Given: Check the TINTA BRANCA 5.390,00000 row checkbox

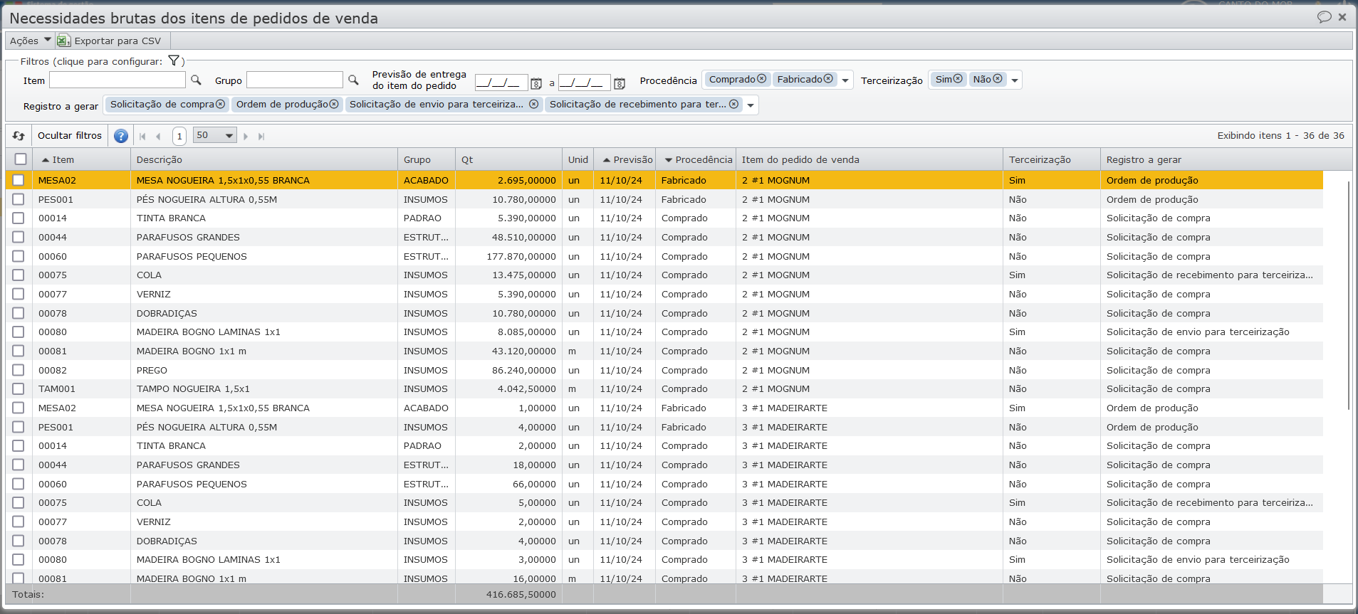Looking at the screenshot, I should point(19,218).
